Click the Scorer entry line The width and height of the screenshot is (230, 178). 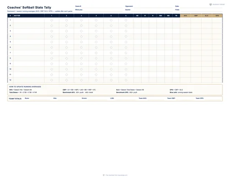pos(152,10)
